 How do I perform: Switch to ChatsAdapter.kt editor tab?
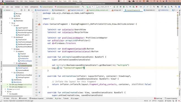click(x=59, y=10)
